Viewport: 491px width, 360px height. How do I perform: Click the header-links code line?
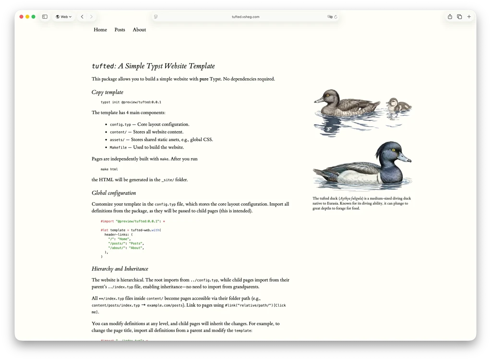[119, 234]
